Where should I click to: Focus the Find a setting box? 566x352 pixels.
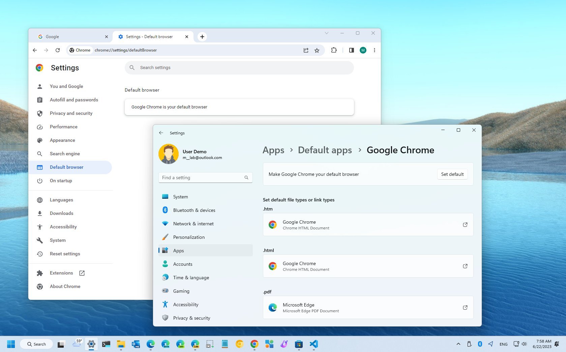click(205, 178)
